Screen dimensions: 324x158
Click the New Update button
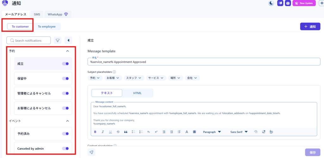tap(304, 3)
